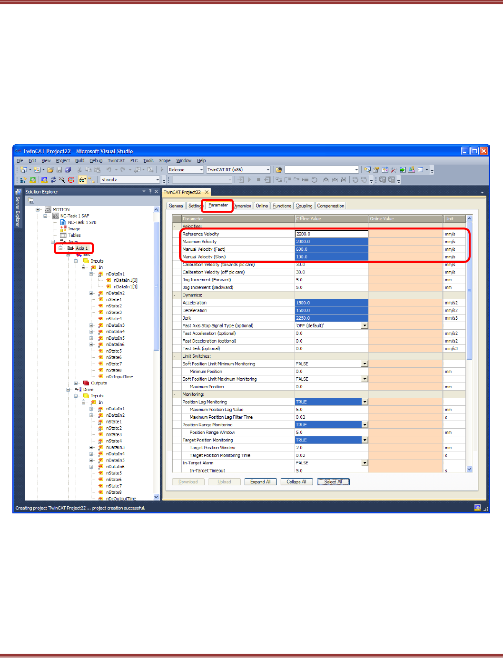Click the Show Online Data glasses icon
Viewport: 503px width, 658px height.
click(82, 180)
